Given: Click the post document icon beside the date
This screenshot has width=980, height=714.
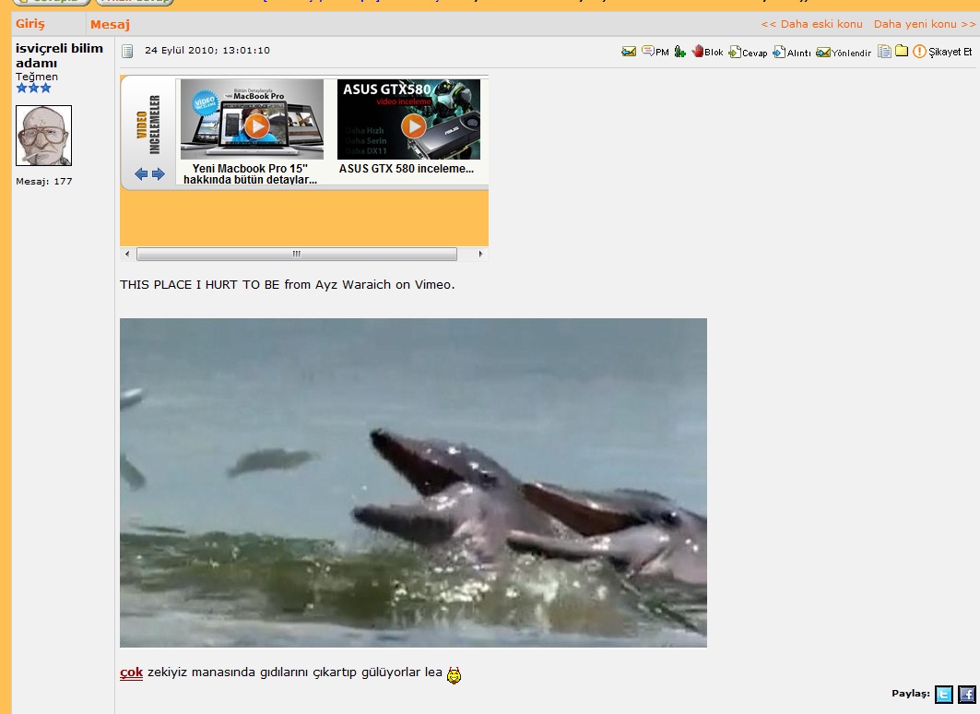Looking at the screenshot, I should pyautogui.click(x=127, y=52).
